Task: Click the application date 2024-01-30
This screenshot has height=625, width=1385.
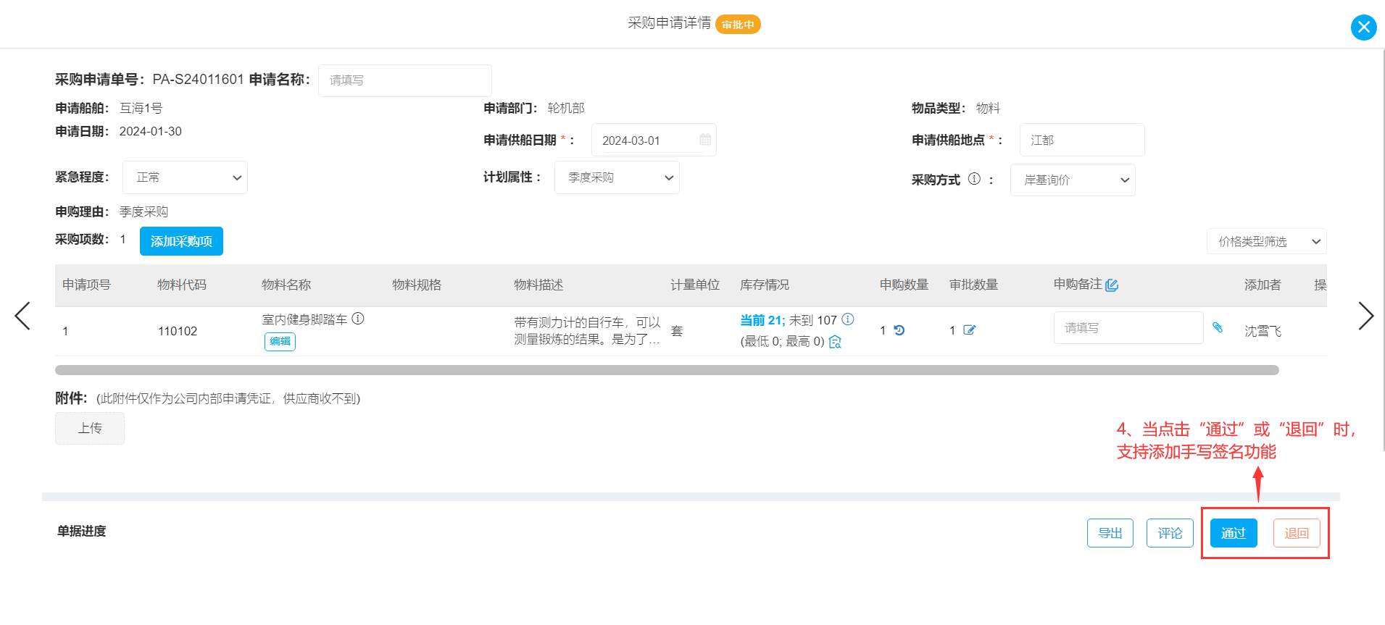Action: (151, 131)
